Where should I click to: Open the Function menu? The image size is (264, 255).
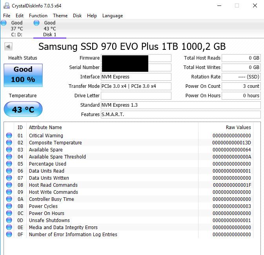[38, 16]
